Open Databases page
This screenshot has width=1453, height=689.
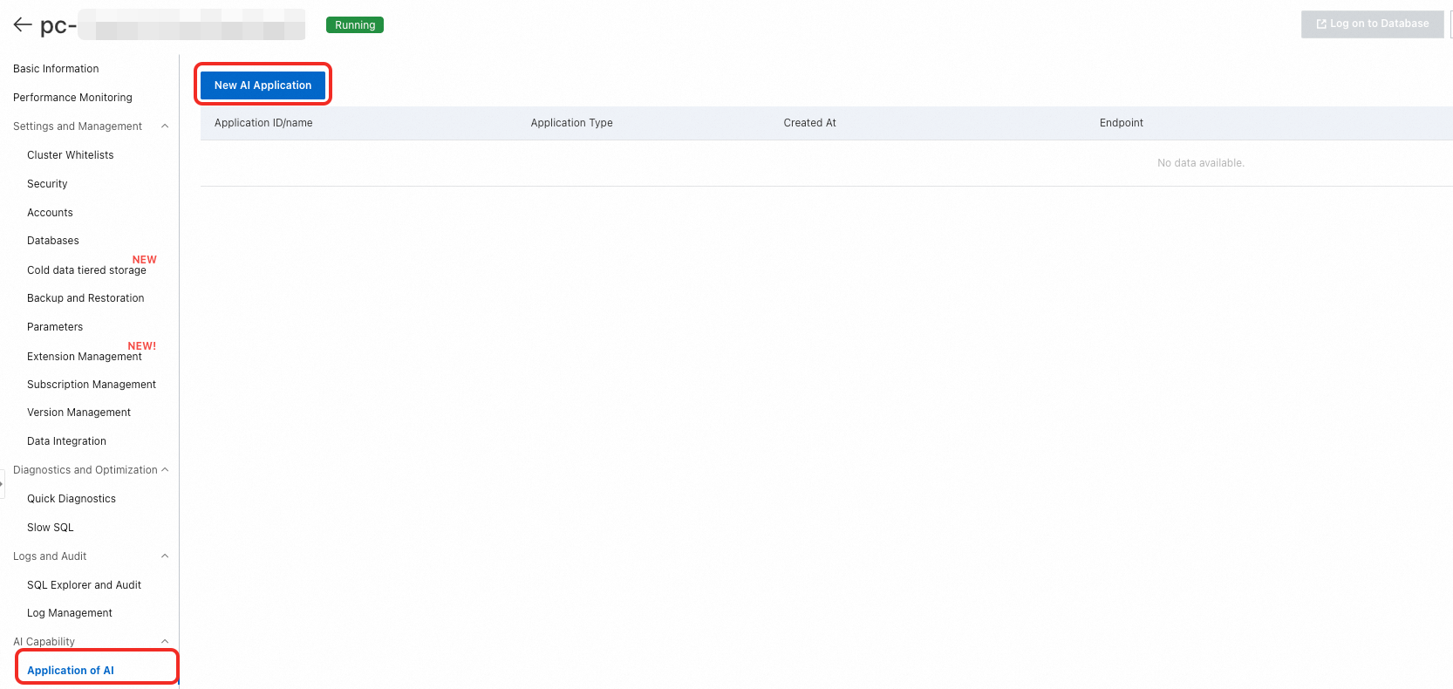pyautogui.click(x=52, y=241)
